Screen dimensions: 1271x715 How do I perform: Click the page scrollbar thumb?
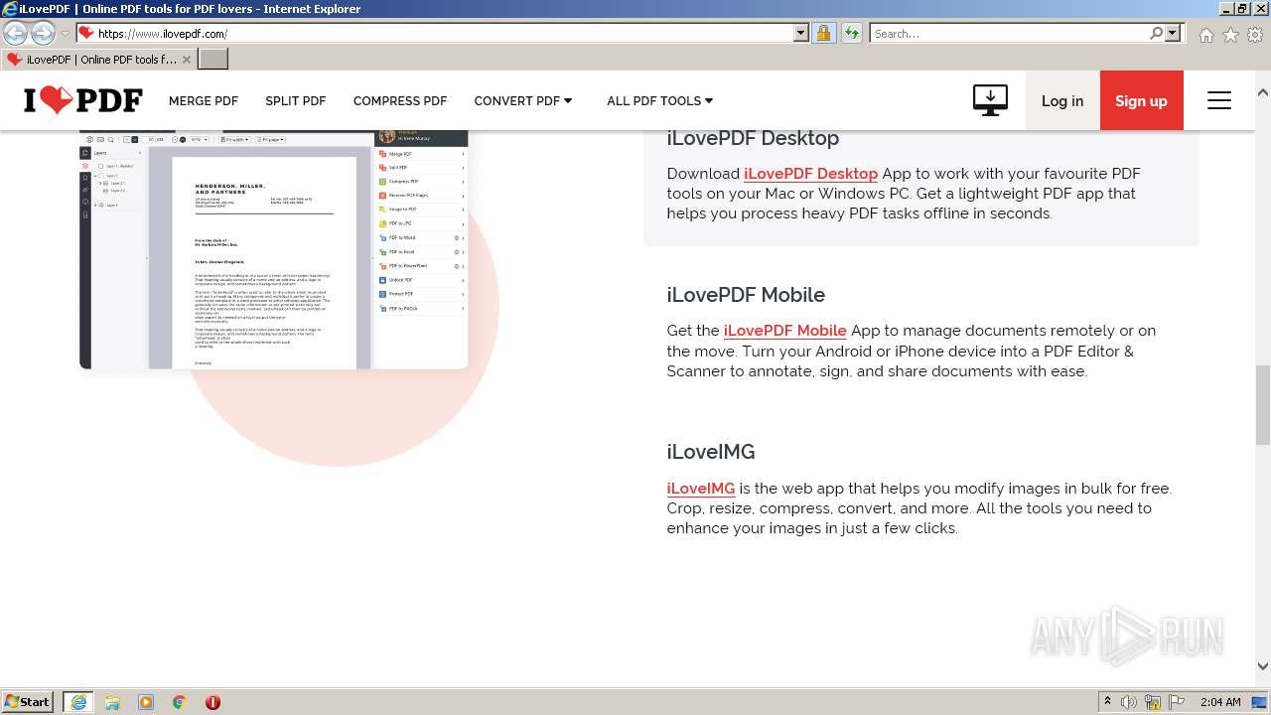point(1262,404)
